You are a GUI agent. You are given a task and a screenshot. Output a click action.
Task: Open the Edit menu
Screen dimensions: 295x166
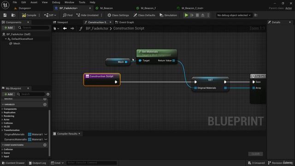pyautogui.click(x=24, y=2)
